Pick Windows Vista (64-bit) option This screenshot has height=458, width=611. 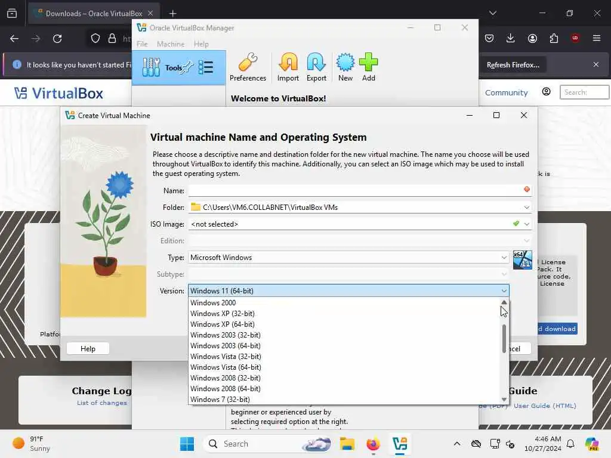click(x=344, y=367)
